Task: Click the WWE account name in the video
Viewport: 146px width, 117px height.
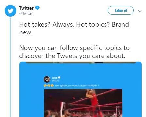Action: [55, 78]
